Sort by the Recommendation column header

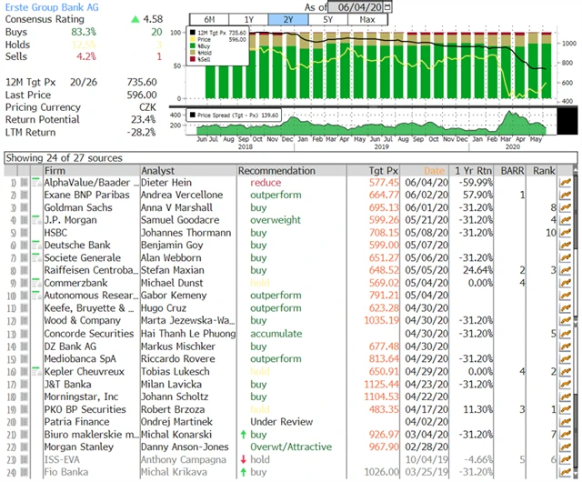276,170
